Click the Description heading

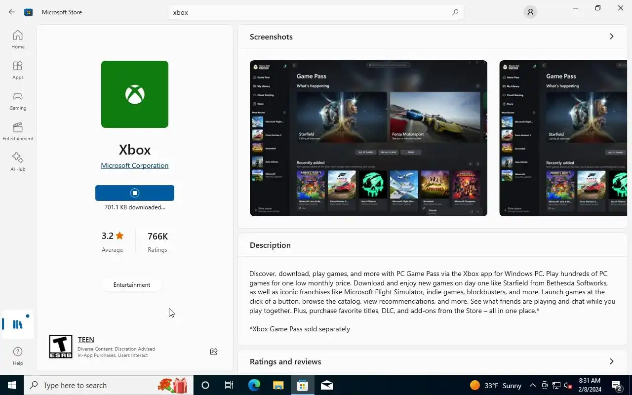coord(270,245)
